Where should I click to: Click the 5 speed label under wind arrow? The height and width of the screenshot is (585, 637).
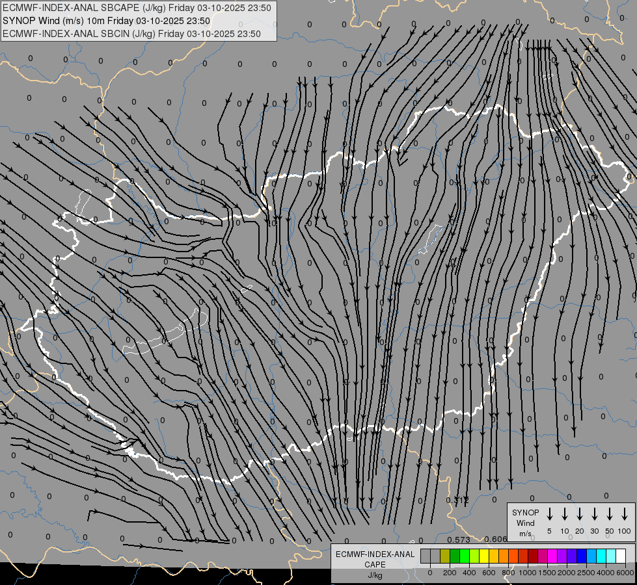pyautogui.click(x=549, y=531)
